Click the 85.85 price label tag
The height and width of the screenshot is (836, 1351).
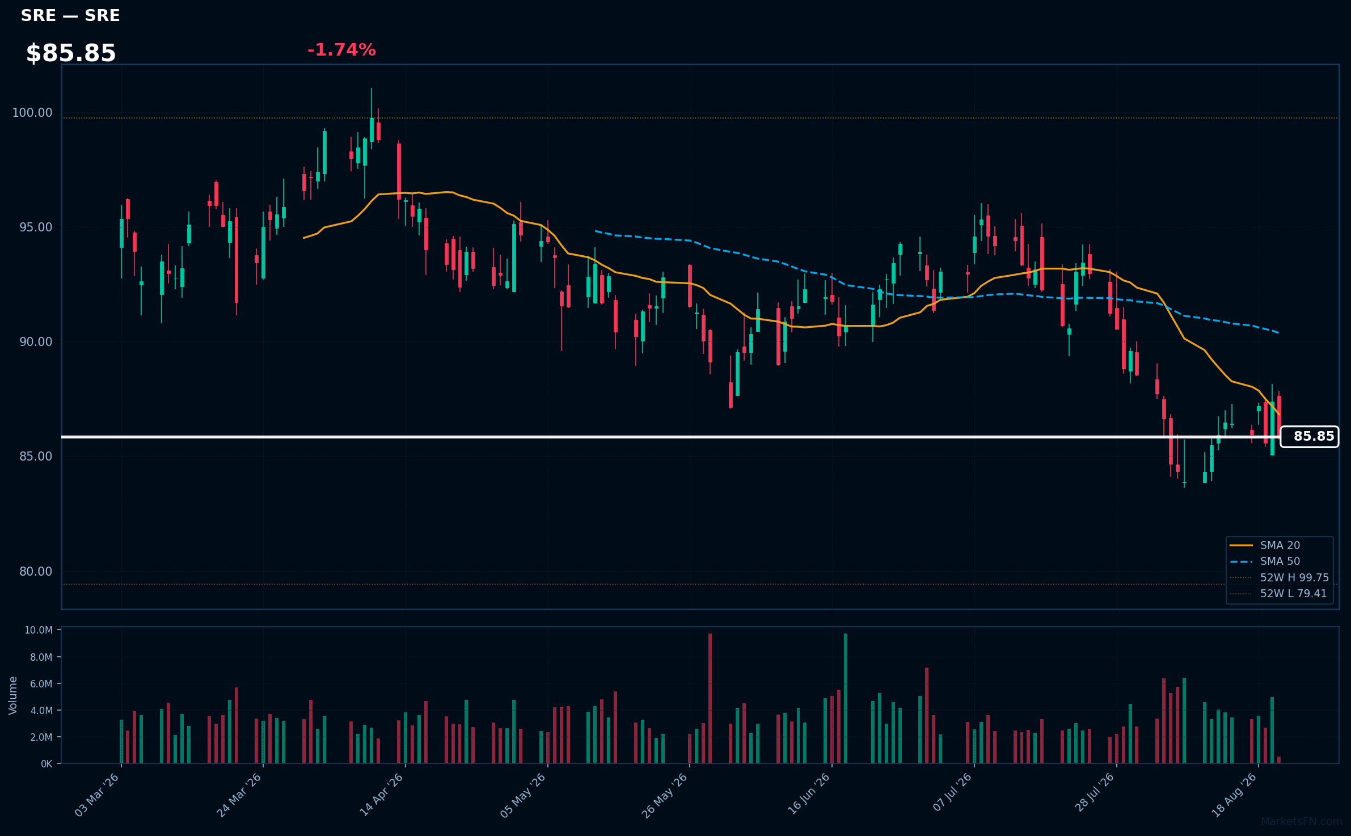pos(1310,437)
